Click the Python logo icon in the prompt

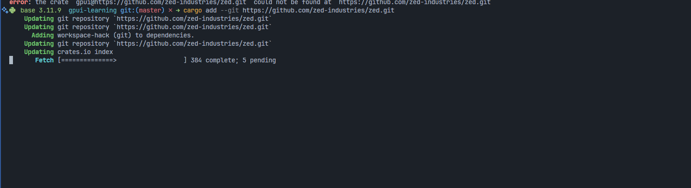[x=12, y=10]
